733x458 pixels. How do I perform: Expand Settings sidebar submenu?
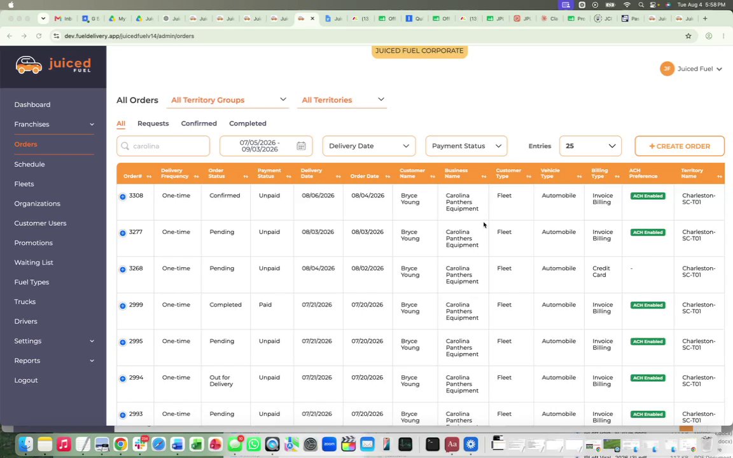pos(92,341)
